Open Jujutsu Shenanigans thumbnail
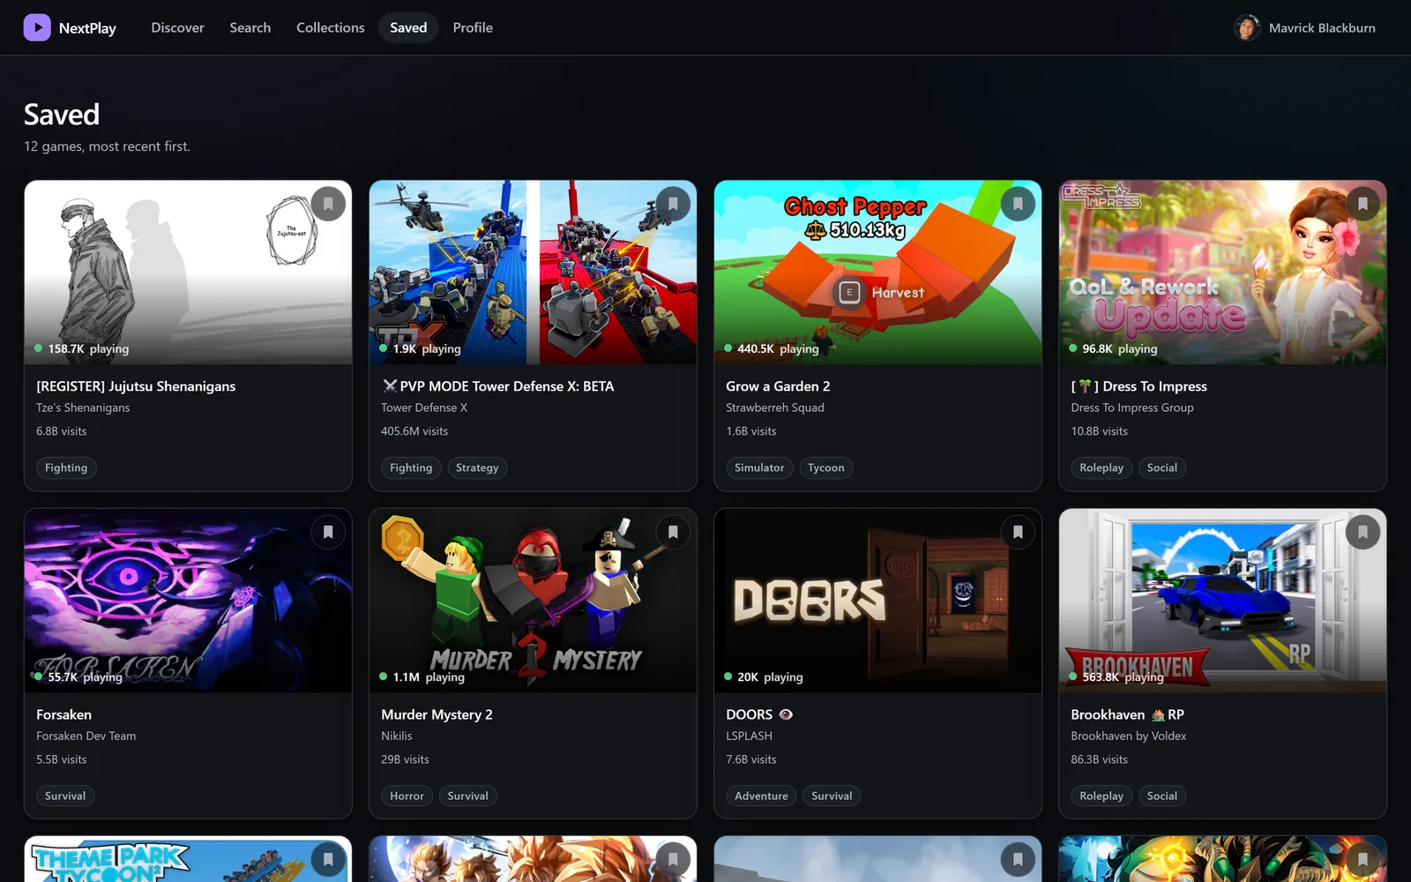Screen dimensions: 1411x882 click(188, 273)
